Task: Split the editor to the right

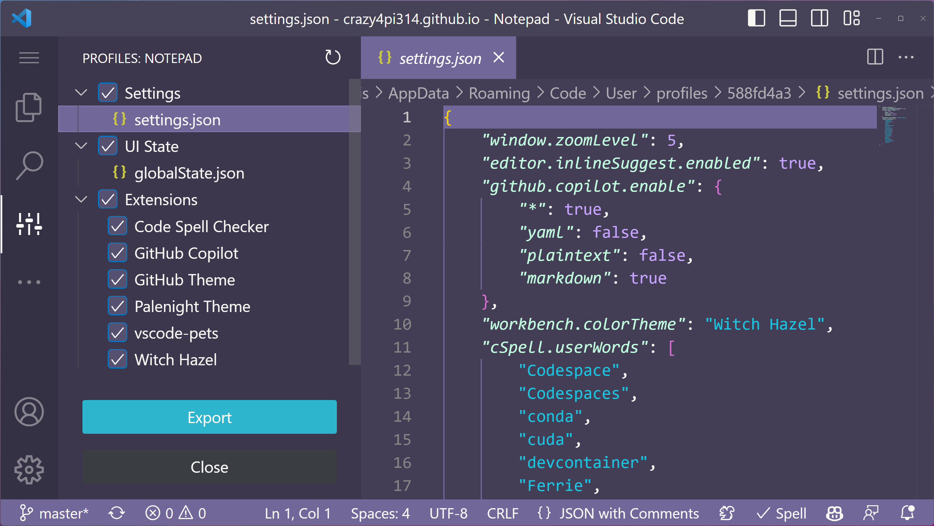Action: click(875, 57)
